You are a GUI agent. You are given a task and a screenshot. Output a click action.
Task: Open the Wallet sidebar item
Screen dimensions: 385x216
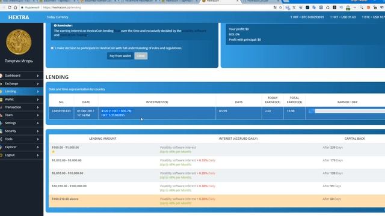click(22, 99)
